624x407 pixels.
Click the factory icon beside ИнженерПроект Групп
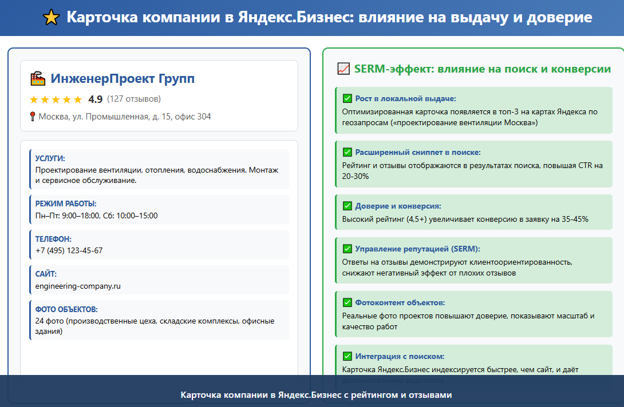pos(38,78)
